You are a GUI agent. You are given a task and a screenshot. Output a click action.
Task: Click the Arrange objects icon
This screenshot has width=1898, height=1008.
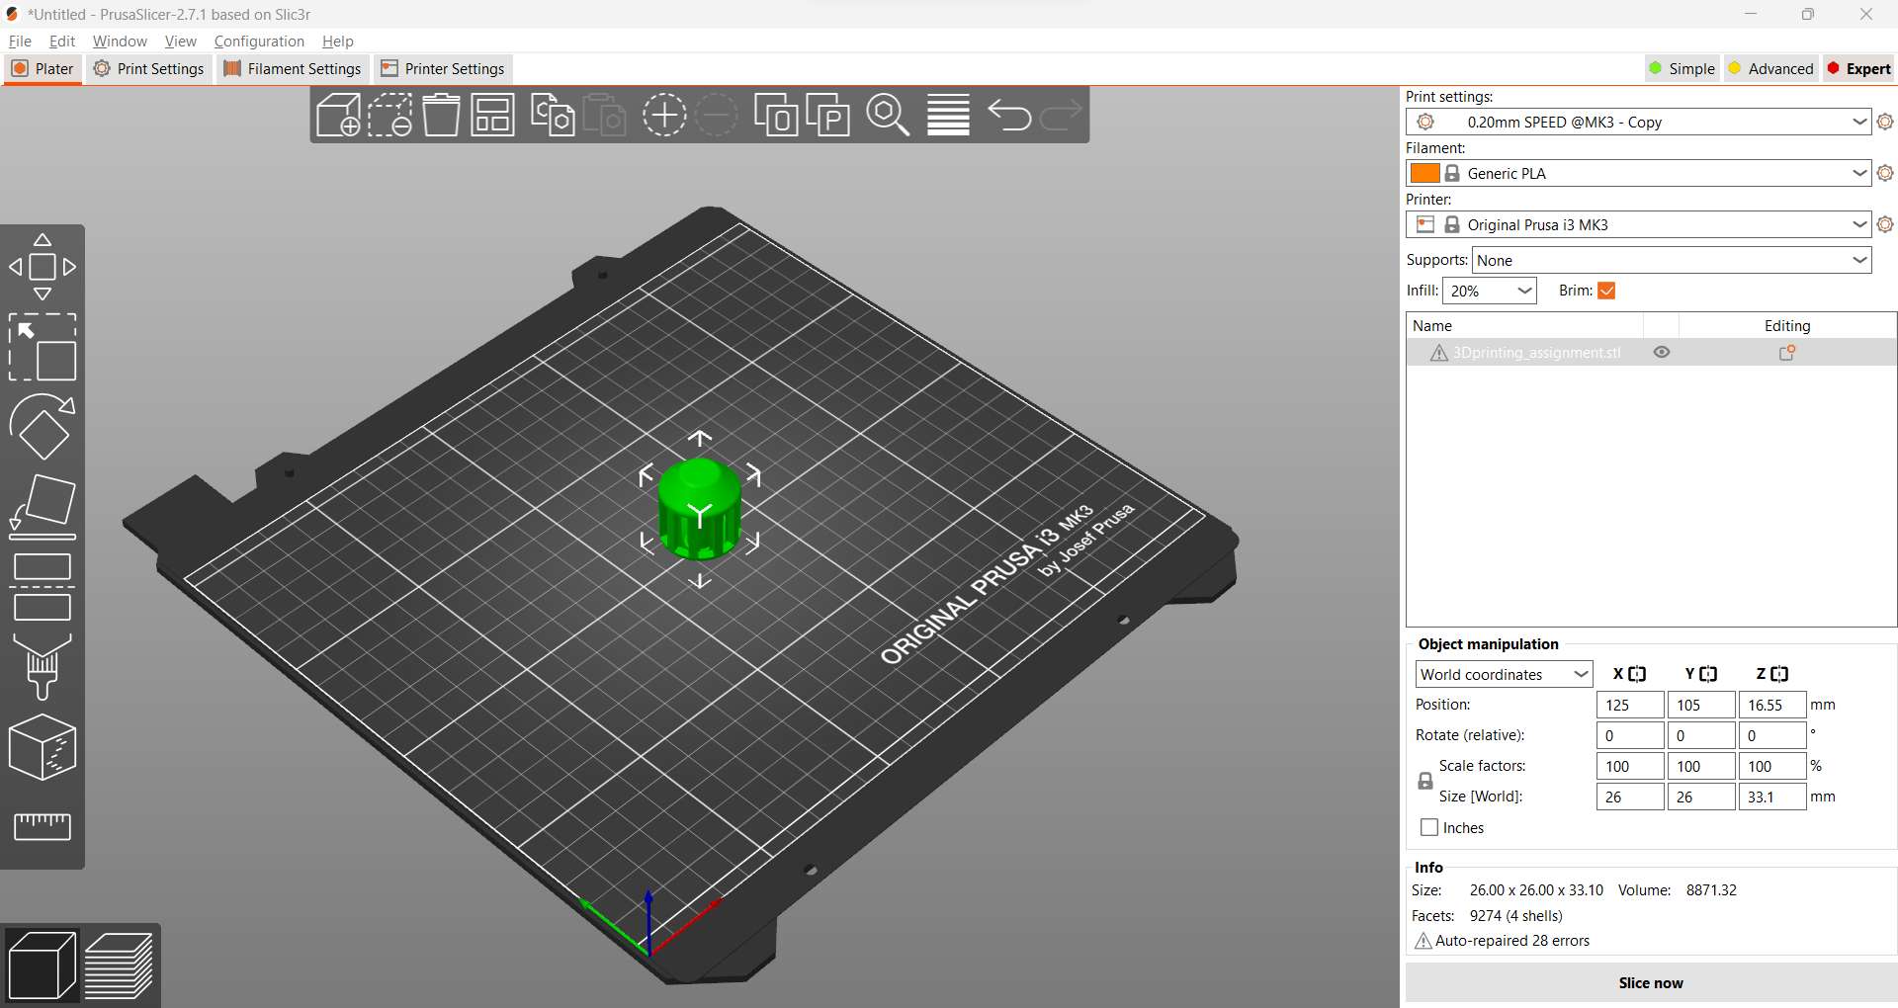point(492,116)
